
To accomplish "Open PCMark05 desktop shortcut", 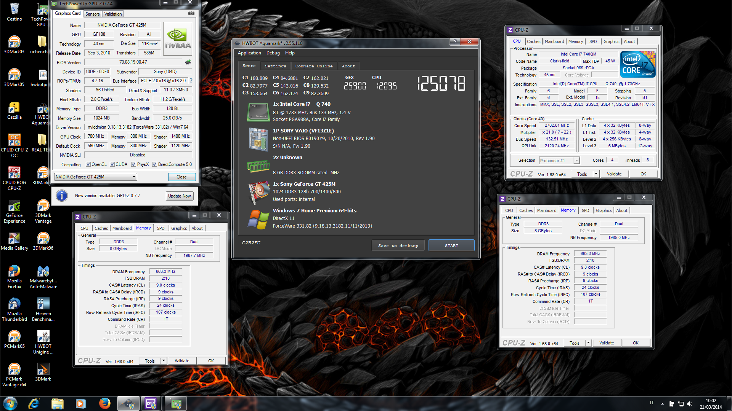I will pos(14,339).
